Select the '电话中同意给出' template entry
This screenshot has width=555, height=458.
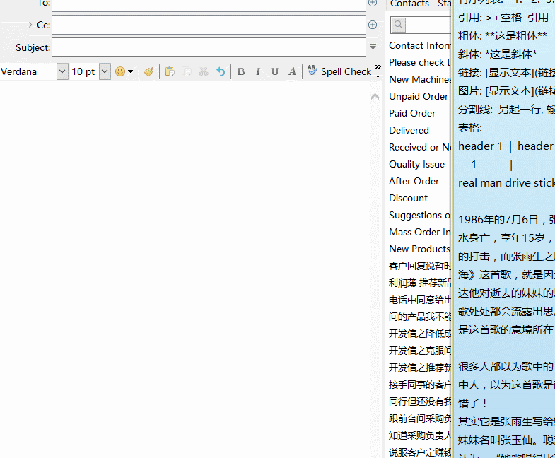(x=420, y=300)
